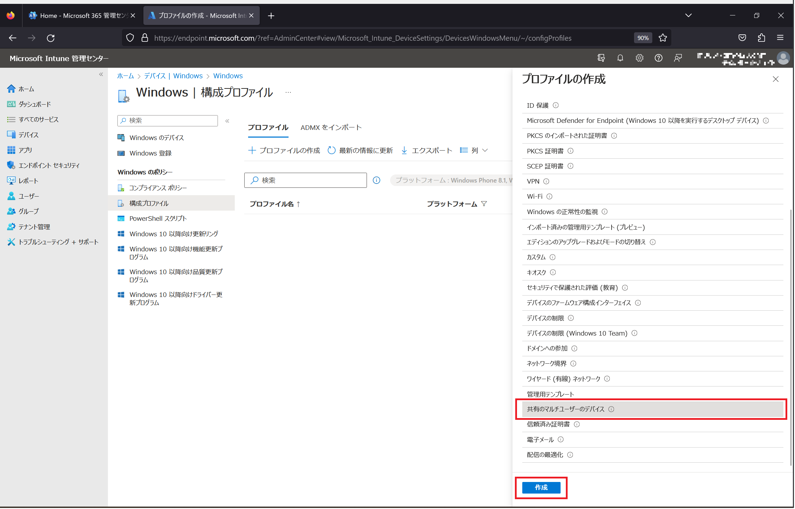This screenshot has width=795, height=509.
Task: Open the Intune notifications bell
Action: pyautogui.click(x=620, y=58)
